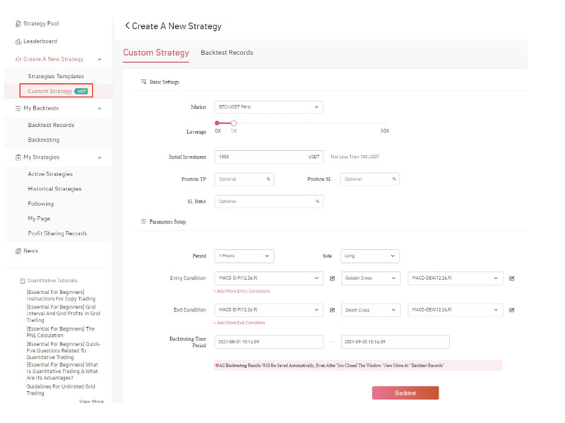The width and height of the screenshot is (565, 423).
Task: Select Strategies Templates in sidebar
Action: click(56, 76)
